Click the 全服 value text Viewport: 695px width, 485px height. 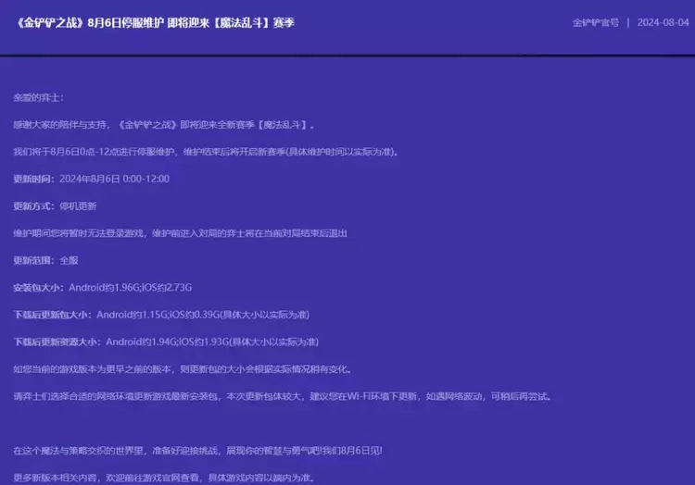69,260
